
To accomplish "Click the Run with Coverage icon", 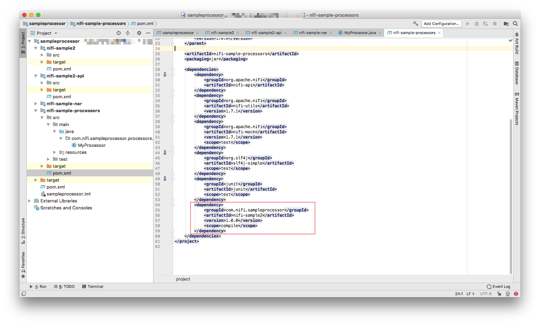I will tap(486, 24).
